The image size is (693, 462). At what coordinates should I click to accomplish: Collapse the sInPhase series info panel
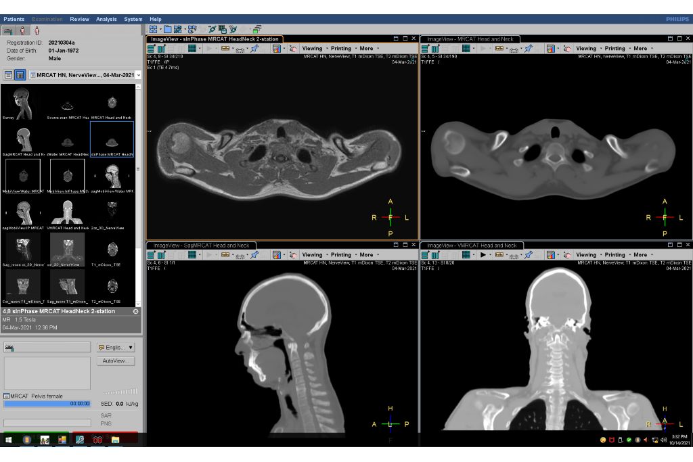(135, 311)
